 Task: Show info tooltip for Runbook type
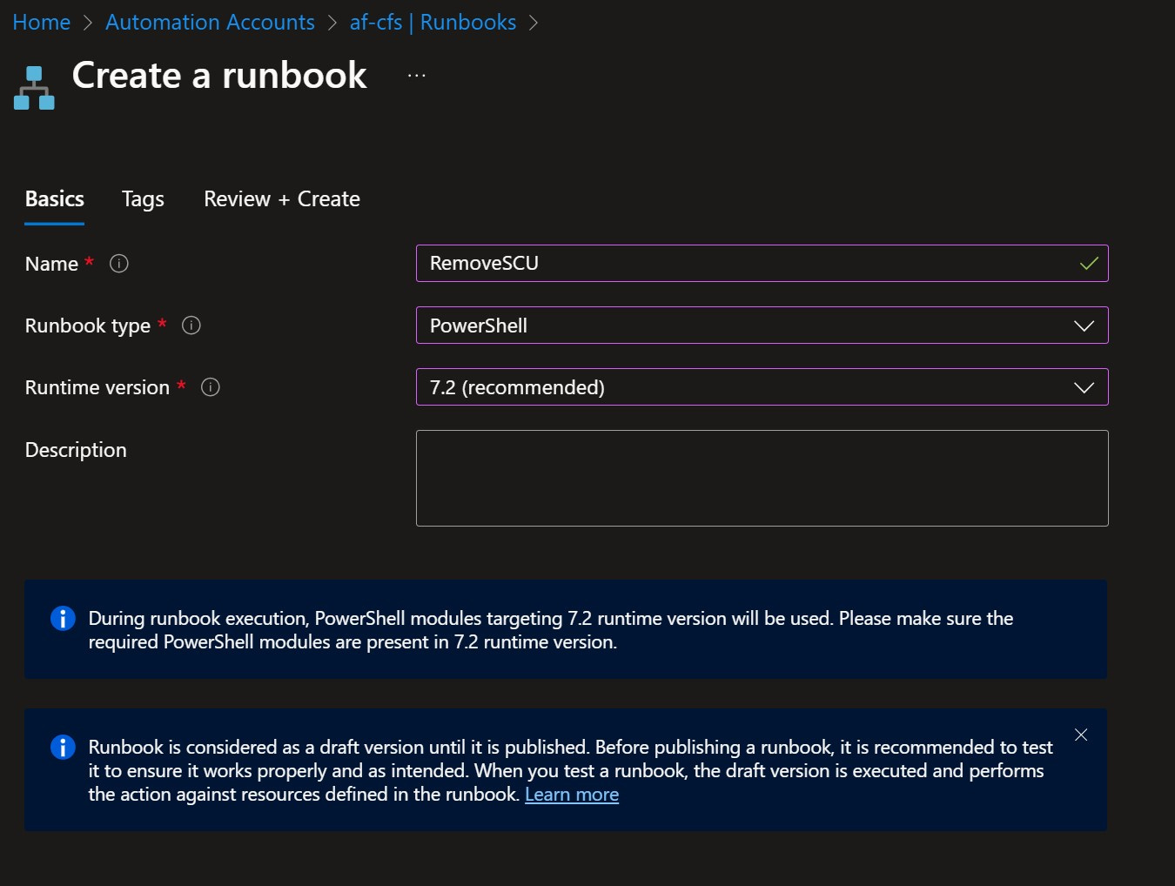tap(191, 326)
